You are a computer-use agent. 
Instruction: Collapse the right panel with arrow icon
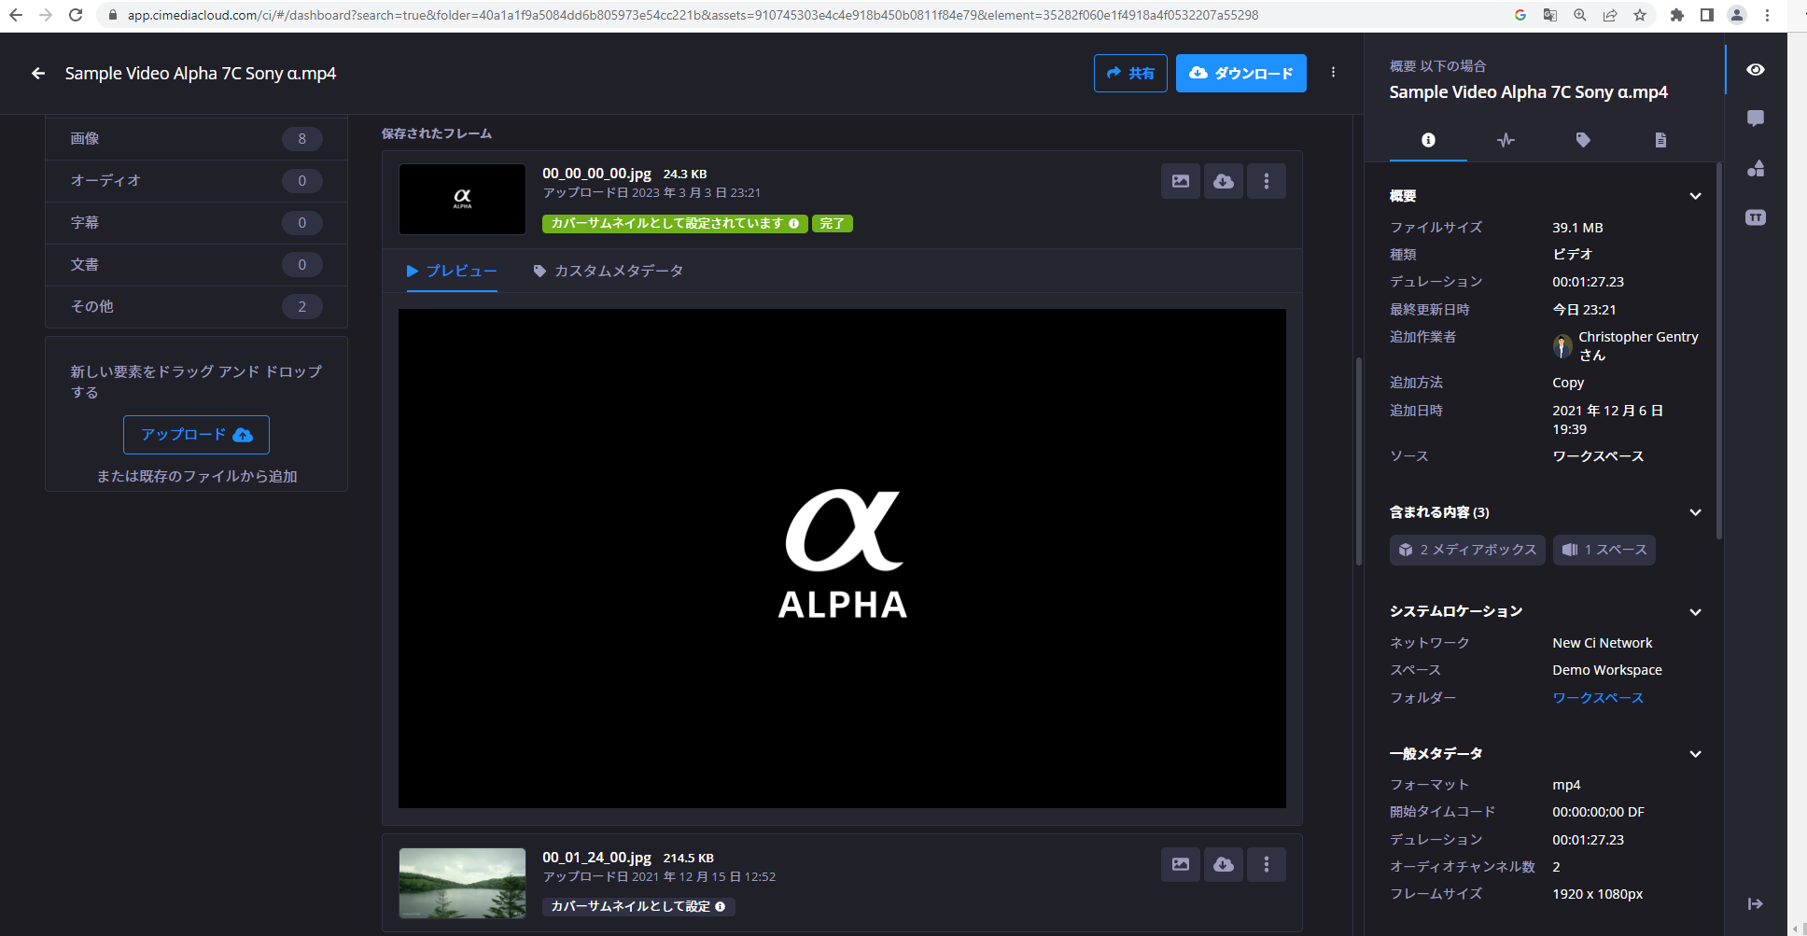click(1756, 903)
